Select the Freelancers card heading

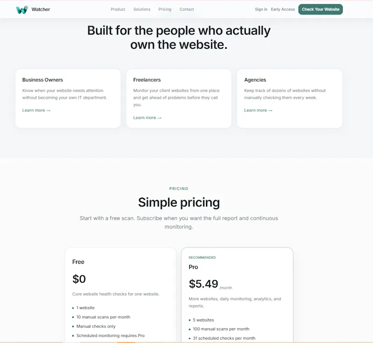click(147, 80)
